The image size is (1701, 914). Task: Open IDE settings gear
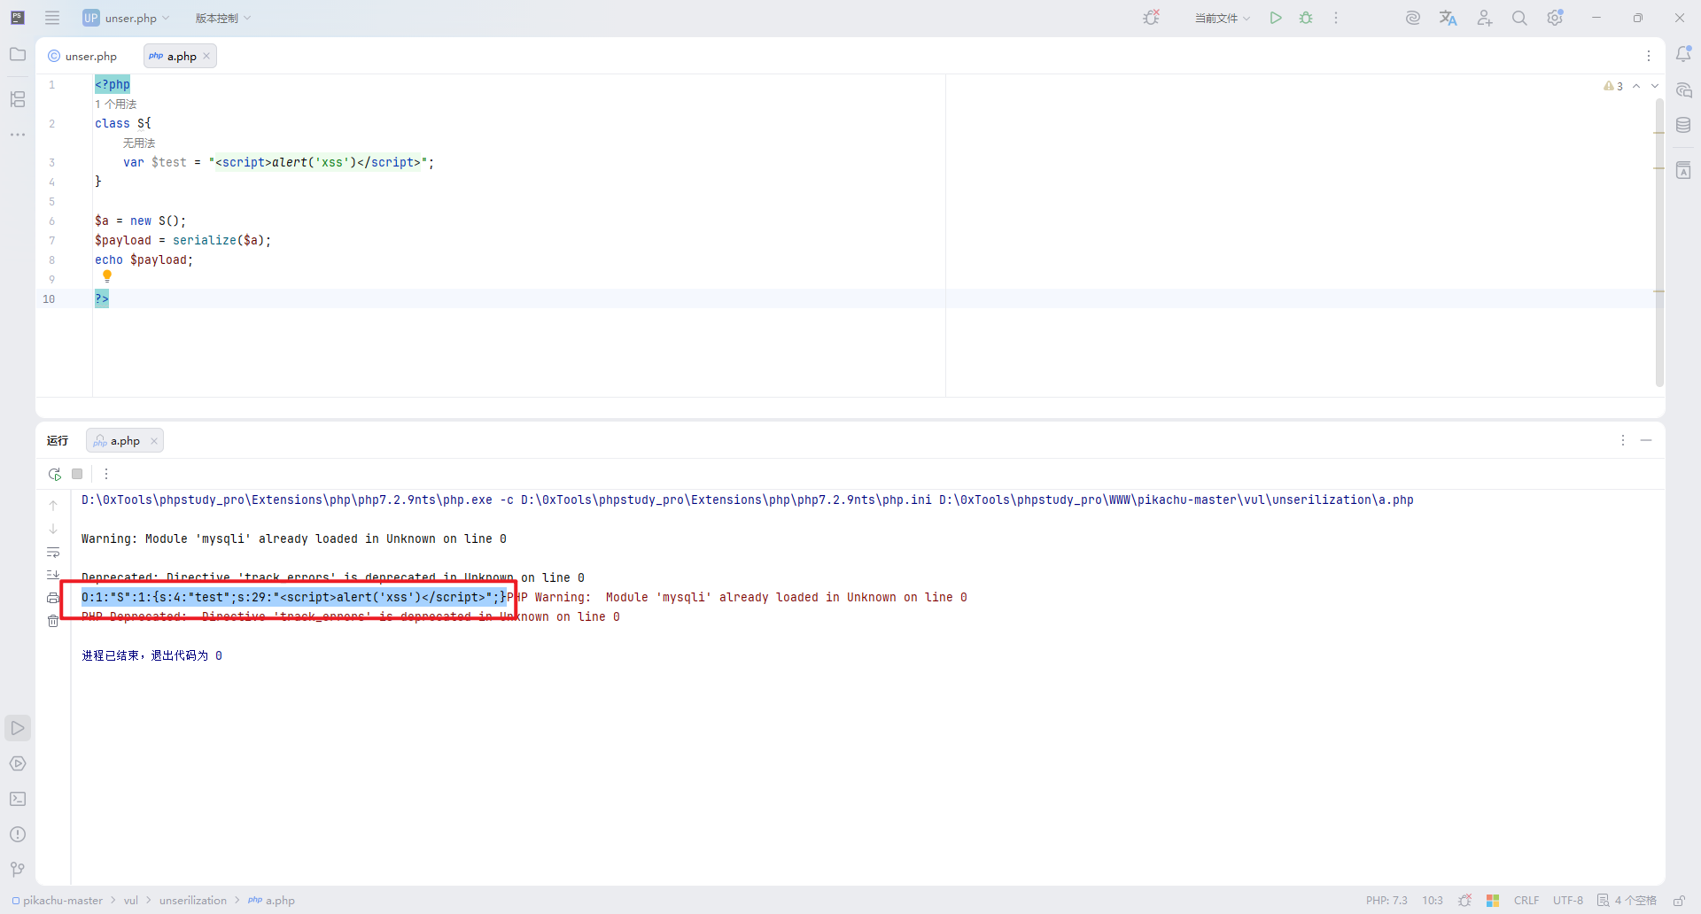[1555, 18]
